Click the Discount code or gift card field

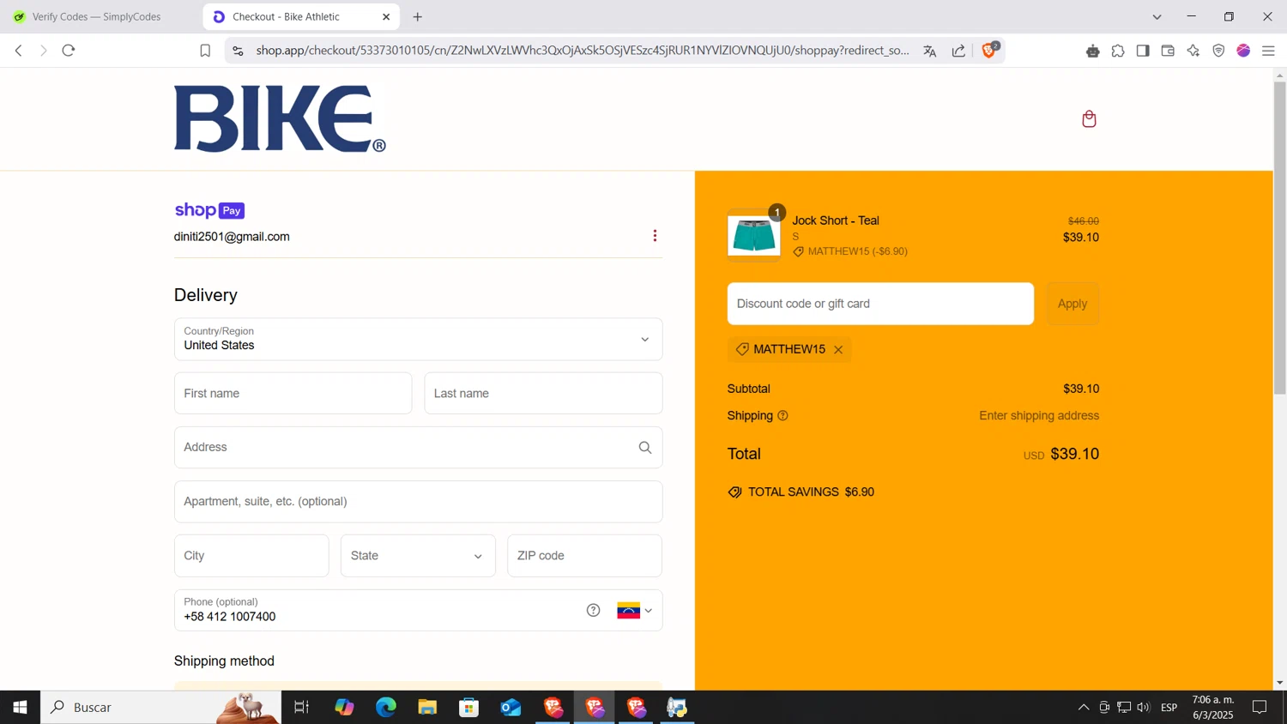(x=880, y=304)
